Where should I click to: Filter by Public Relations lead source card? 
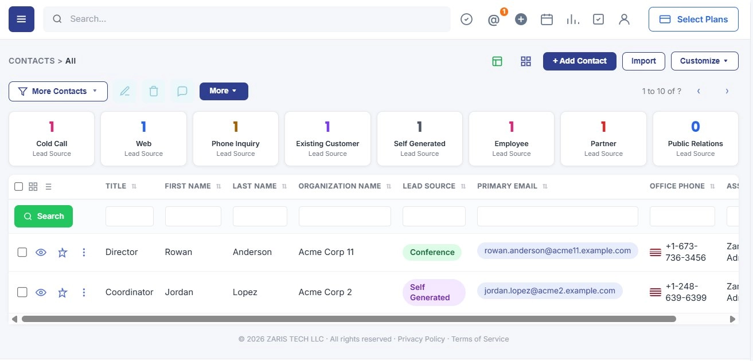(696, 139)
